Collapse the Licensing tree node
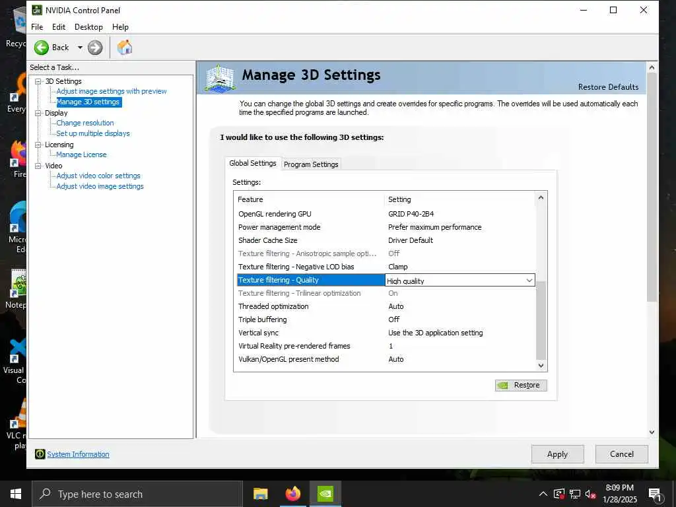 point(38,145)
